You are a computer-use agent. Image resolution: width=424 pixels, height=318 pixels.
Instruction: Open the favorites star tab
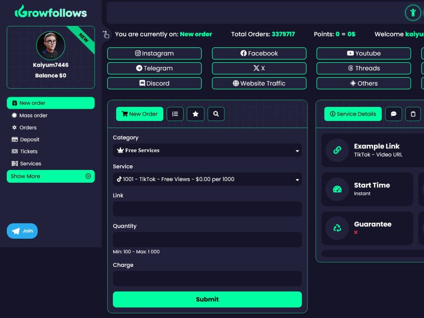[x=195, y=114]
